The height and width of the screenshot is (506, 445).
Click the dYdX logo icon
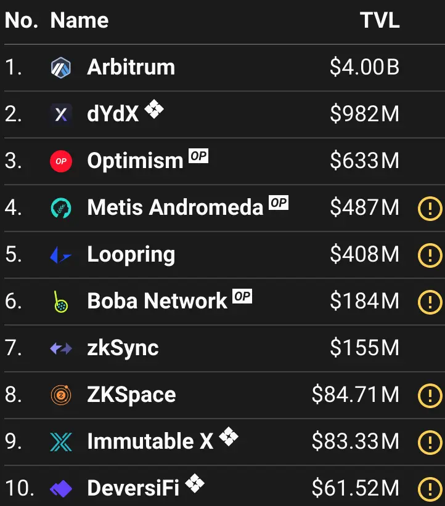(61, 114)
